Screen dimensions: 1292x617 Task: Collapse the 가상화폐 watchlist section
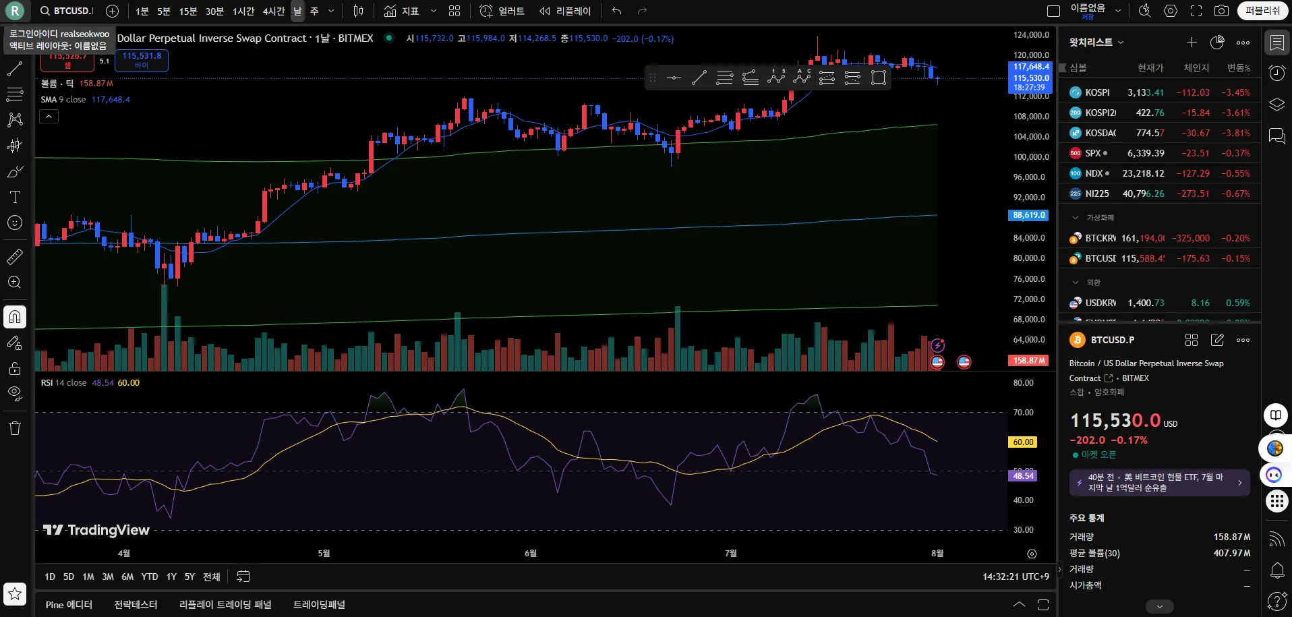pos(1076,218)
